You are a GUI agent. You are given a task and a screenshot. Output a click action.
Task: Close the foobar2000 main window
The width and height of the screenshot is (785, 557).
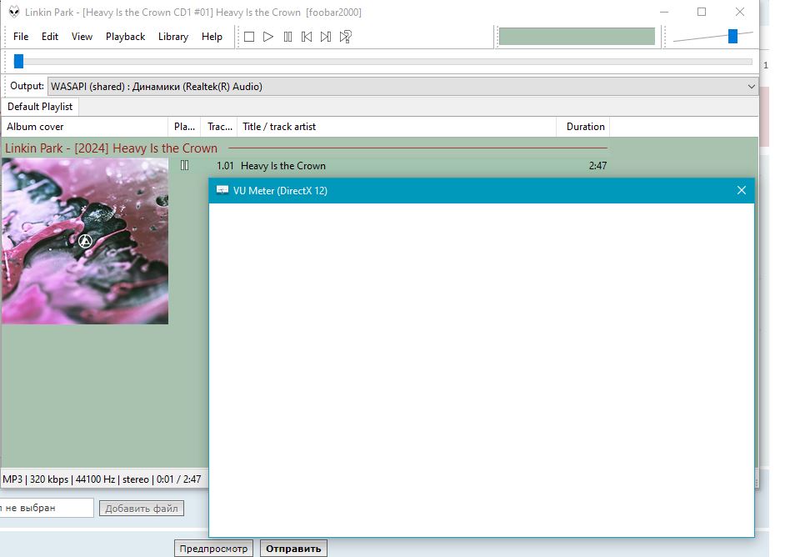click(739, 12)
